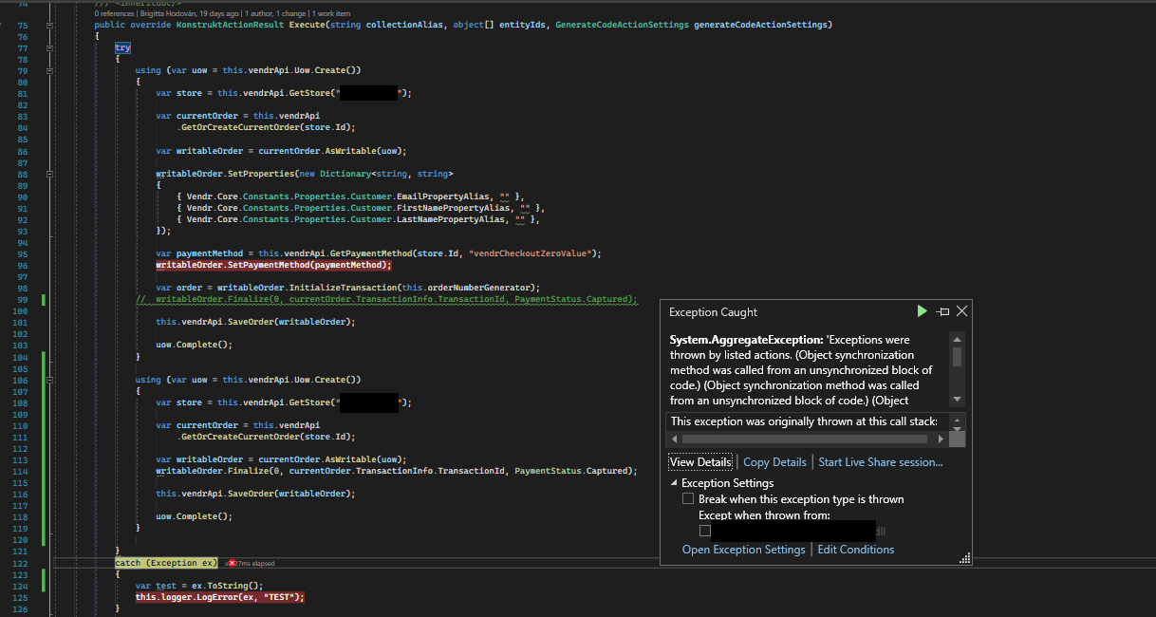
Task: Click 'This exception was originally thrown' call stack text
Action: (x=804, y=421)
